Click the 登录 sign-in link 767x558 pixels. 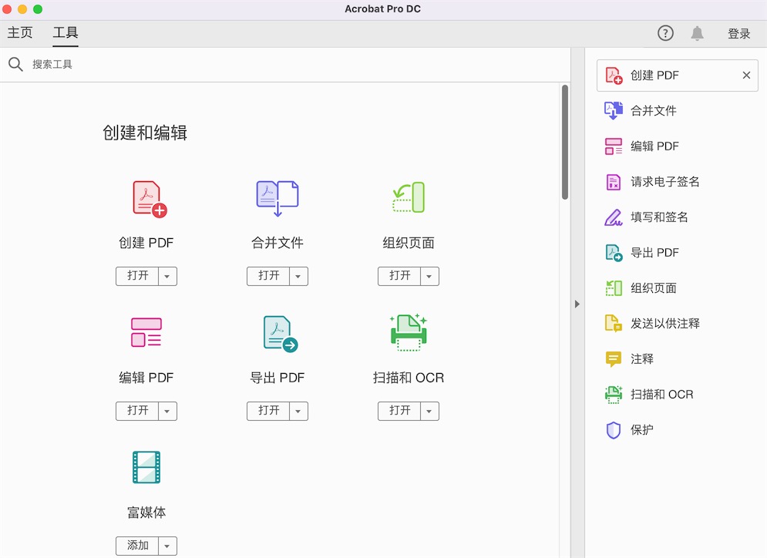[738, 34]
